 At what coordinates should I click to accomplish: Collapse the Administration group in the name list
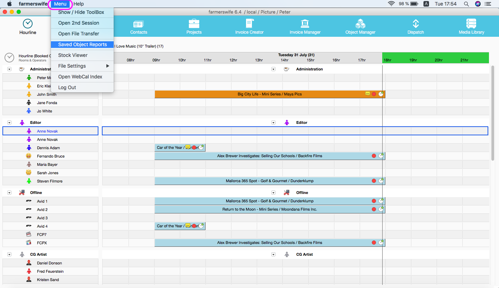(9, 69)
